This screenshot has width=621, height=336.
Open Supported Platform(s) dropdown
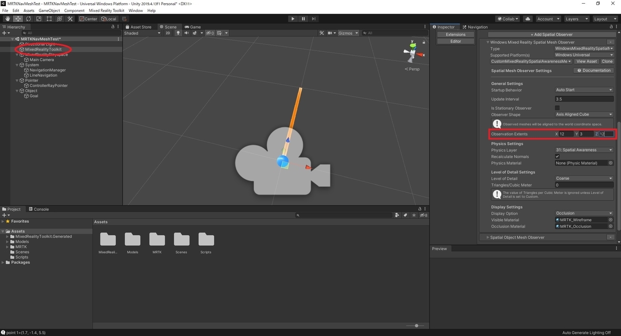pyautogui.click(x=584, y=55)
